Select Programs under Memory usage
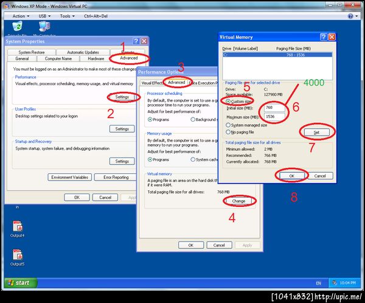Viewport: 365px width, 303px height. point(150,159)
